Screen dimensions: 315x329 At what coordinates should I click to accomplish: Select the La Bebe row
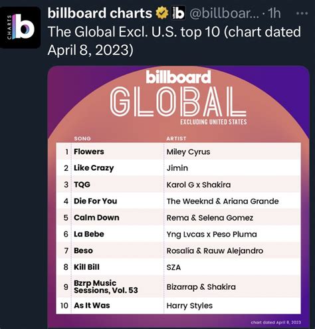[x=179, y=234]
